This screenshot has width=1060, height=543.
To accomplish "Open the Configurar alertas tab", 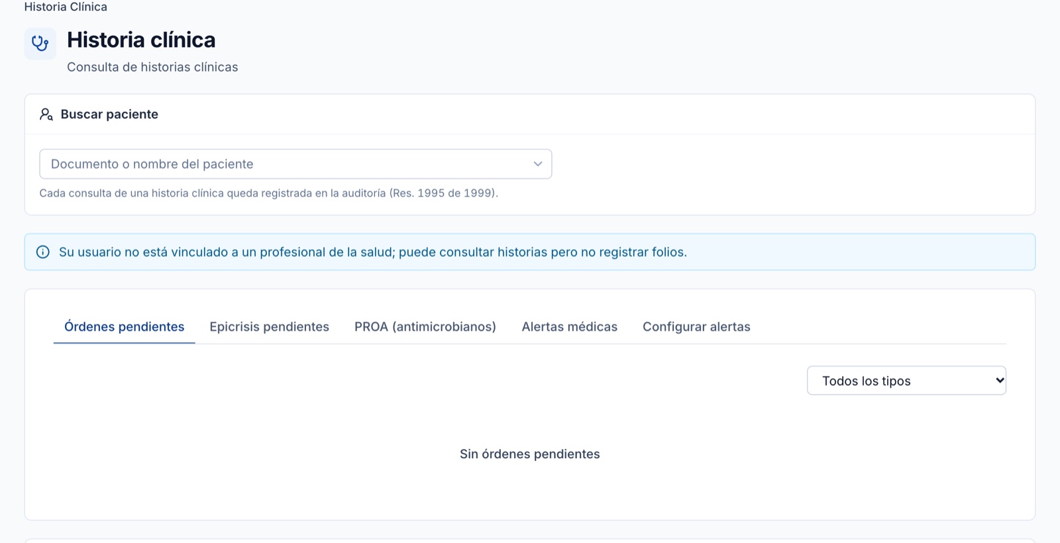I will pyautogui.click(x=696, y=327).
